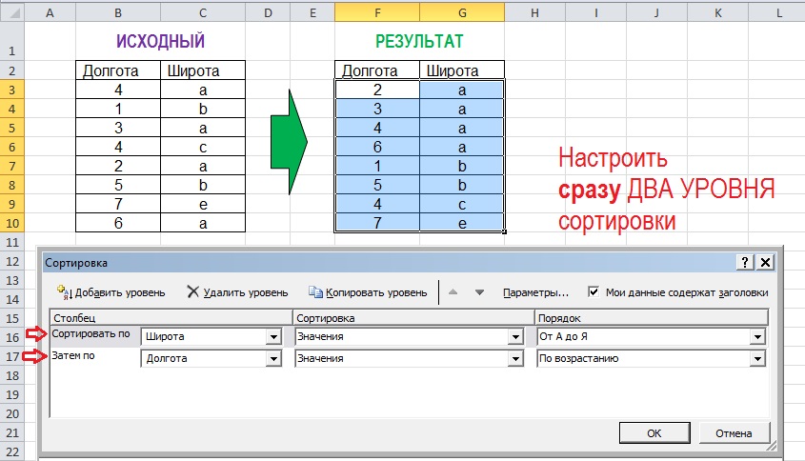Expand the 'Долгота' column dropdown
Screen dimensions: 805x461
pyautogui.click(x=273, y=358)
